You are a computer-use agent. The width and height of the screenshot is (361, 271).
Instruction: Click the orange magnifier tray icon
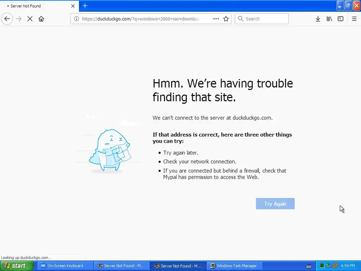coord(335,266)
